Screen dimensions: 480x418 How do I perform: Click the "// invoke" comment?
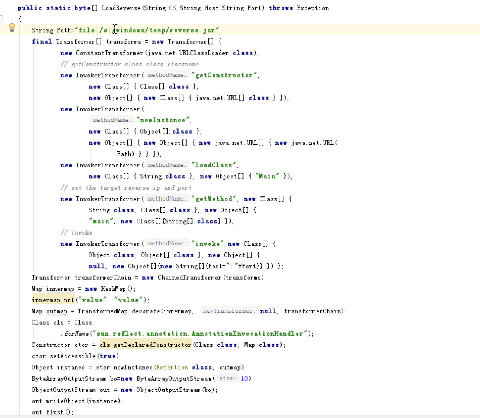[x=76, y=233]
